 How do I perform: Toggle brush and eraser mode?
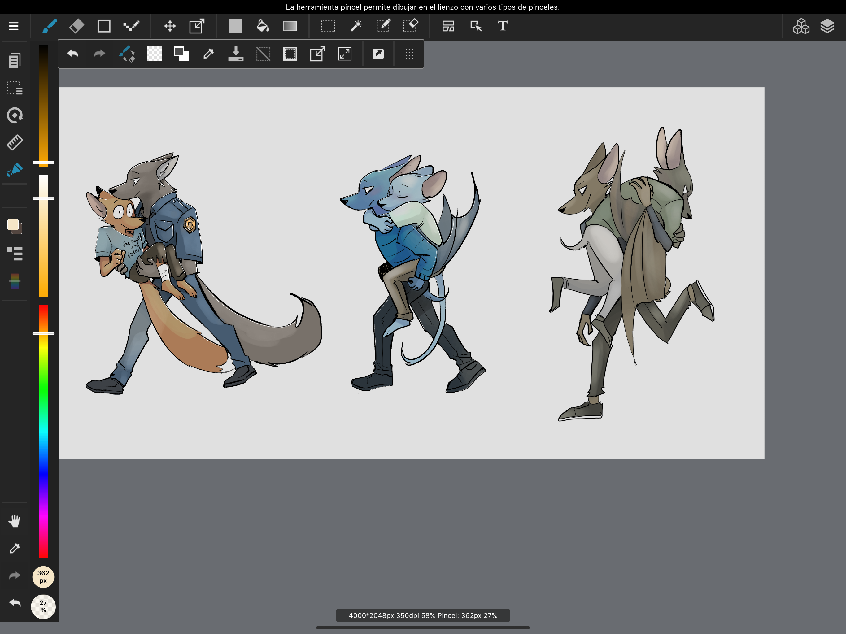[127, 54]
